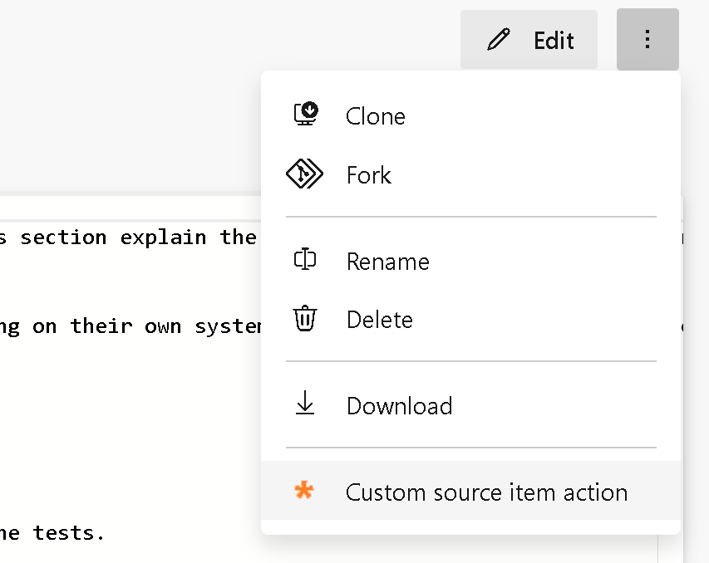Click the highlighted Custom source item action row
Screen dimensions: 709x563
tap(470, 492)
